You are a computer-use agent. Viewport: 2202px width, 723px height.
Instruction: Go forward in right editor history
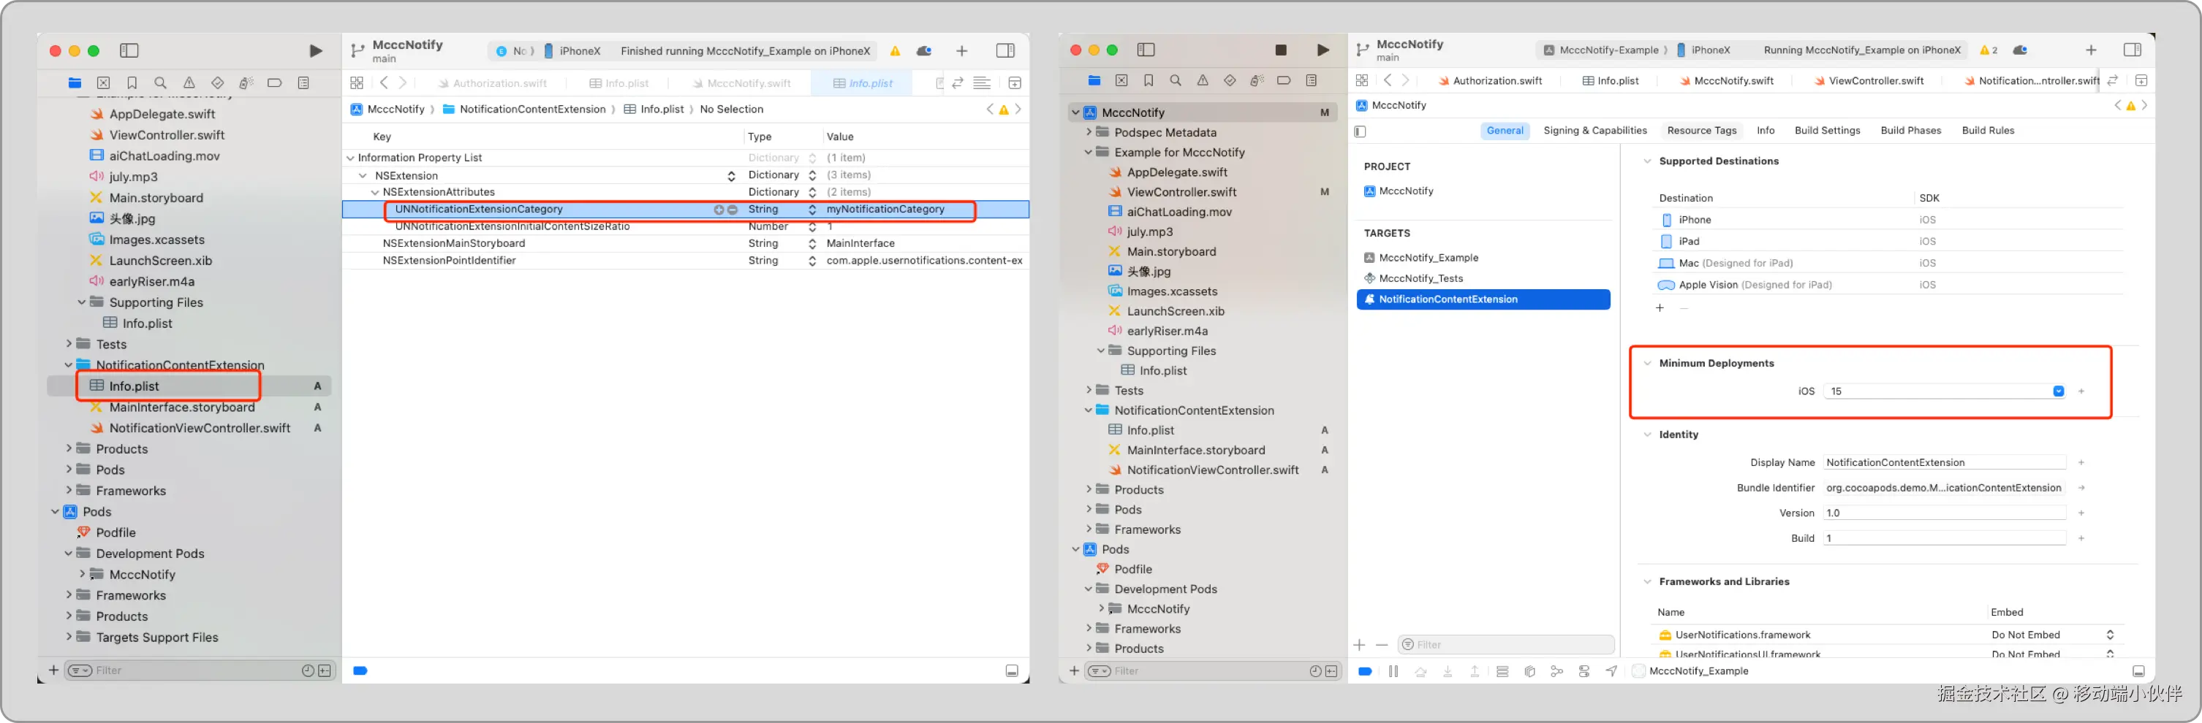click(1405, 80)
